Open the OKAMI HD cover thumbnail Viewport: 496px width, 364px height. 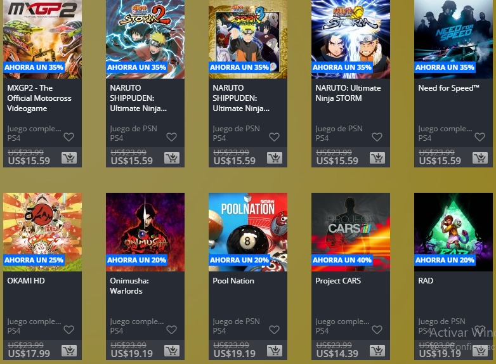coord(42,232)
